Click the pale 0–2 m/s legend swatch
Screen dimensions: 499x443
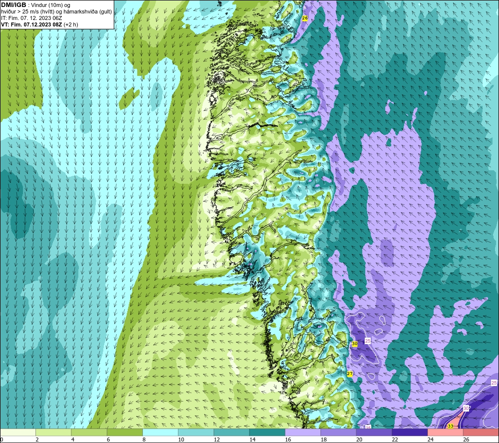point(18,432)
